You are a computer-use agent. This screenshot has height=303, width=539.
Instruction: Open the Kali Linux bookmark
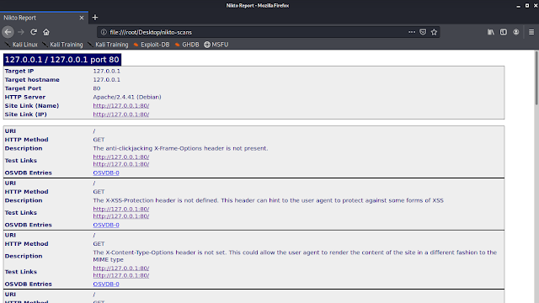coord(21,45)
